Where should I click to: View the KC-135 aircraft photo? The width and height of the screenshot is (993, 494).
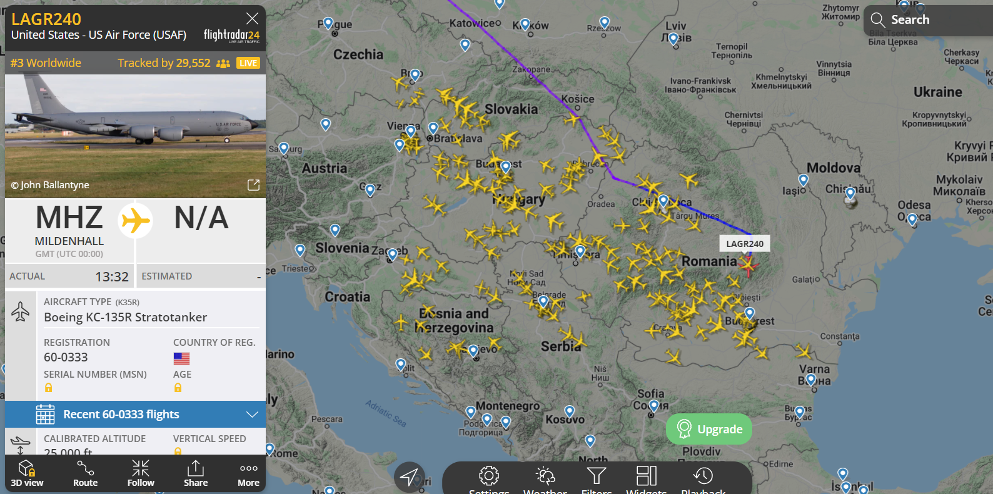(x=135, y=136)
